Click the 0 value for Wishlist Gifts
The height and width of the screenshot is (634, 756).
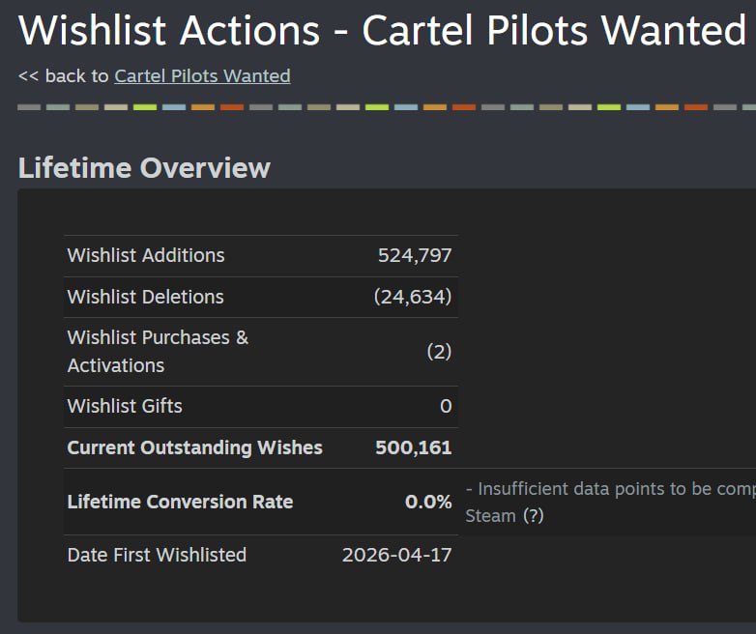(x=446, y=407)
